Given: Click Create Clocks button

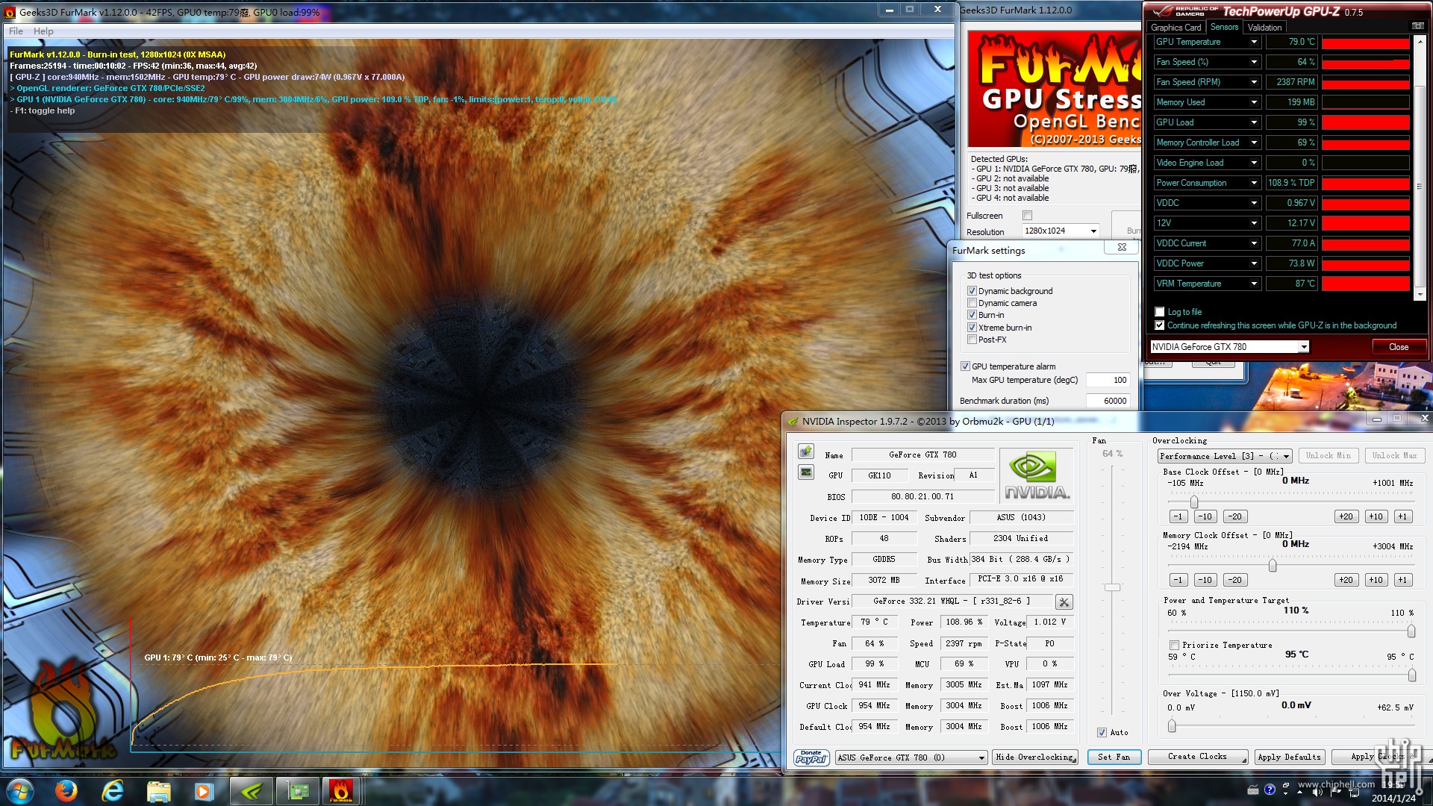Looking at the screenshot, I should [1197, 757].
